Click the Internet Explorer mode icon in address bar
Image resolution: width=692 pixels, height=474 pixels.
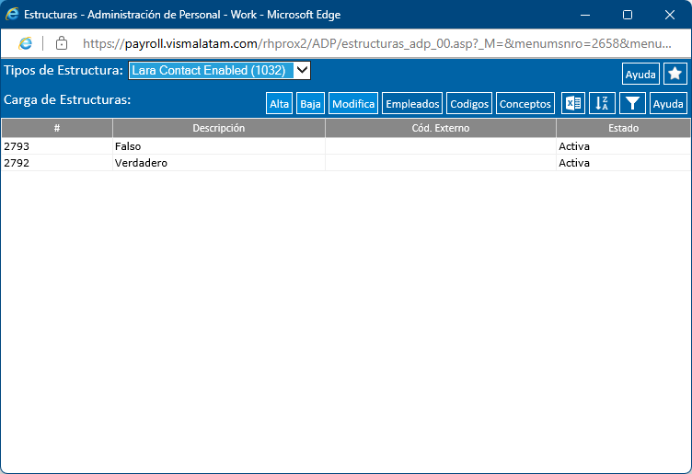(x=26, y=43)
